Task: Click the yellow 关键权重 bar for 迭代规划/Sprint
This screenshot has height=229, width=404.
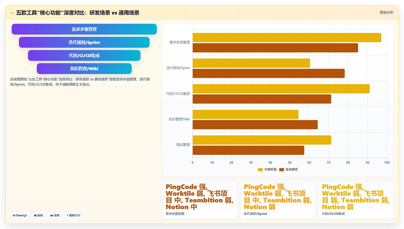Action: click(x=251, y=63)
